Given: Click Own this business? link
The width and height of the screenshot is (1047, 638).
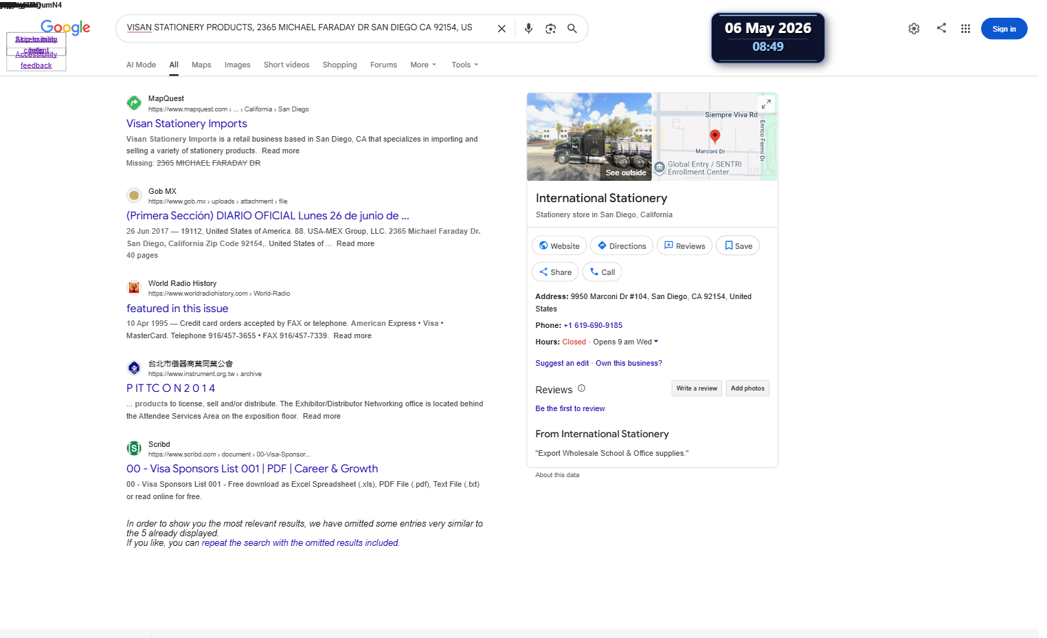Looking at the screenshot, I should [629, 363].
